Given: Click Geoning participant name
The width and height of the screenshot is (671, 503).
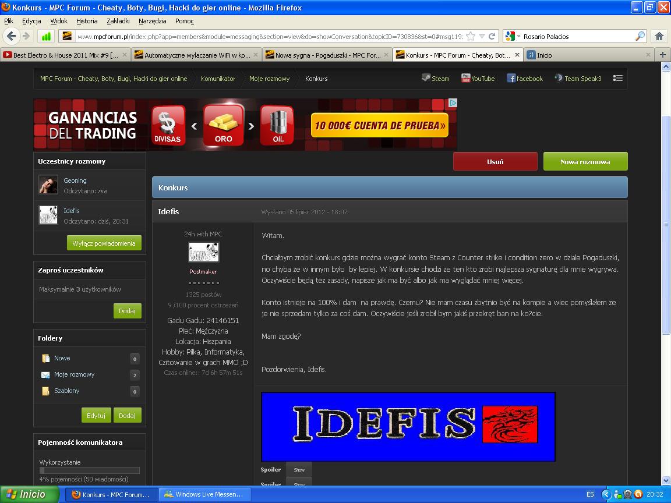Looking at the screenshot, I should [75, 180].
